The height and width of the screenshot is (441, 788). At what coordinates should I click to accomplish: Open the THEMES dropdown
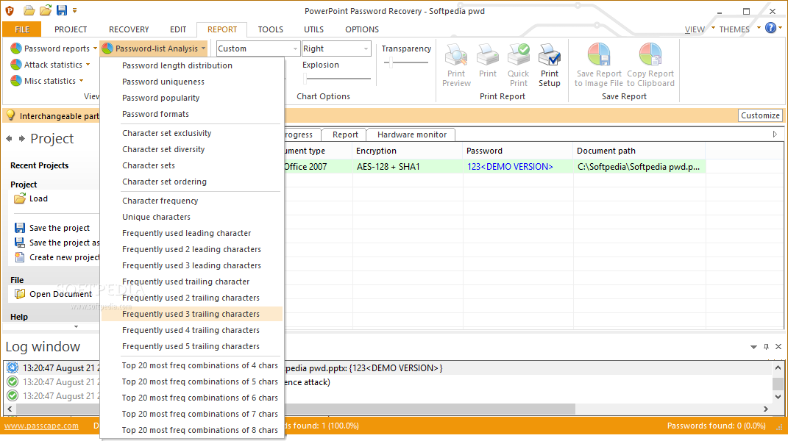[x=739, y=29]
